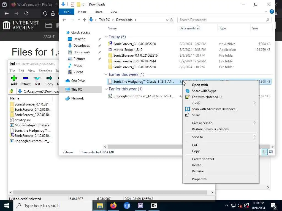Open the Explorer help icon
Viewport: 282px width, 211px height.
272,12
